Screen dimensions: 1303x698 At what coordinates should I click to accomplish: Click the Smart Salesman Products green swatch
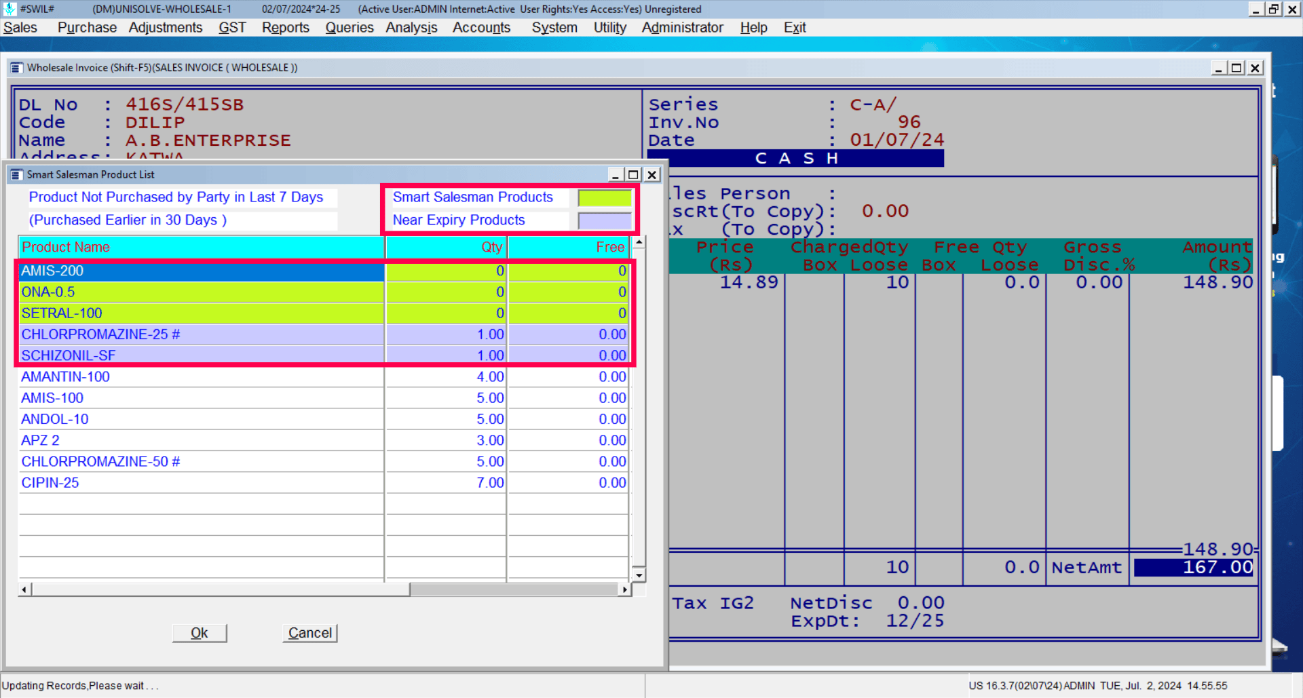click(605, 197)
